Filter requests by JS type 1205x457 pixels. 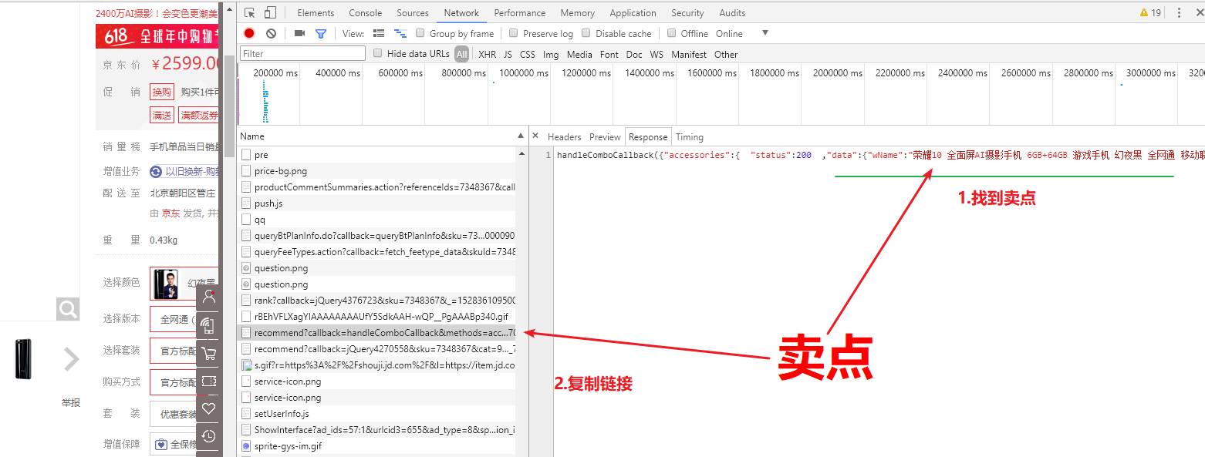click(508, 54)
